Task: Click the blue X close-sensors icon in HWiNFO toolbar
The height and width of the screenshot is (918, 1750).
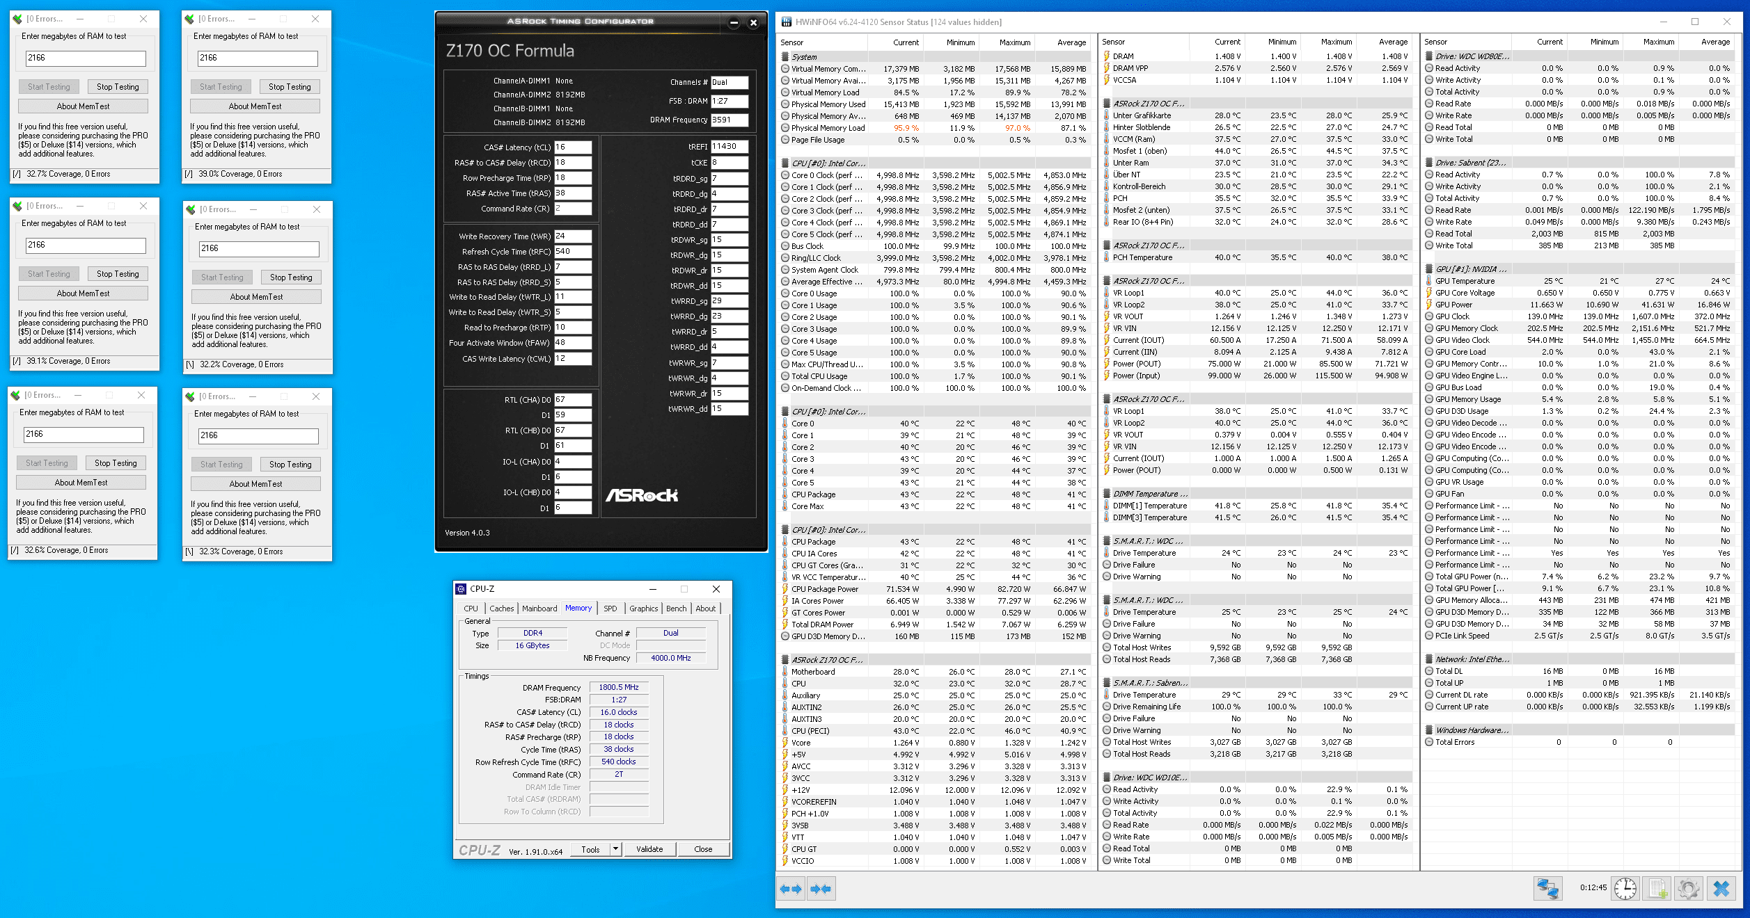Action: (x=1721, y=889)
